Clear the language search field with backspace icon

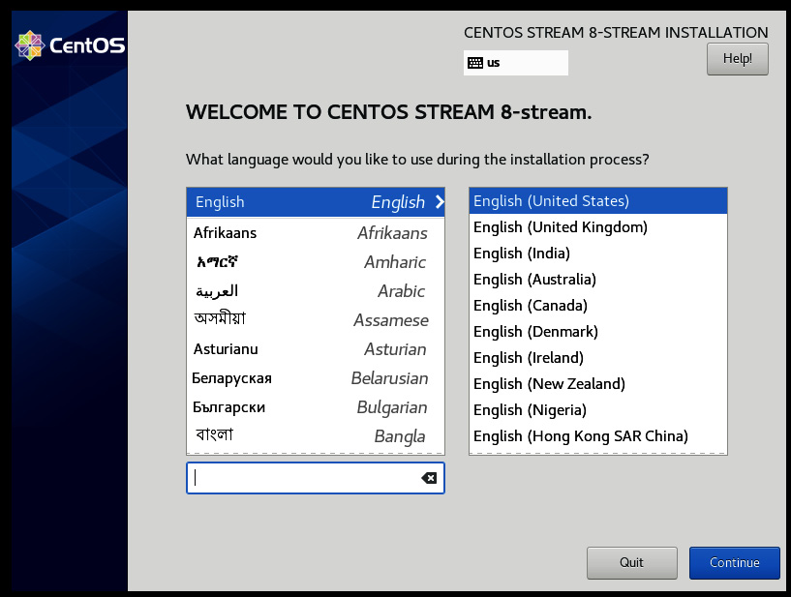[x=429, y=478]
